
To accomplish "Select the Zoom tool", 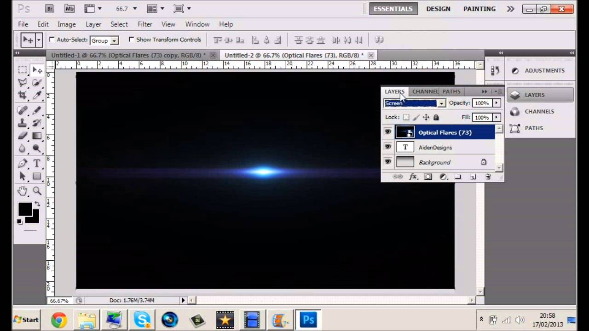I will pyautogui.click(x=37, y=191).
